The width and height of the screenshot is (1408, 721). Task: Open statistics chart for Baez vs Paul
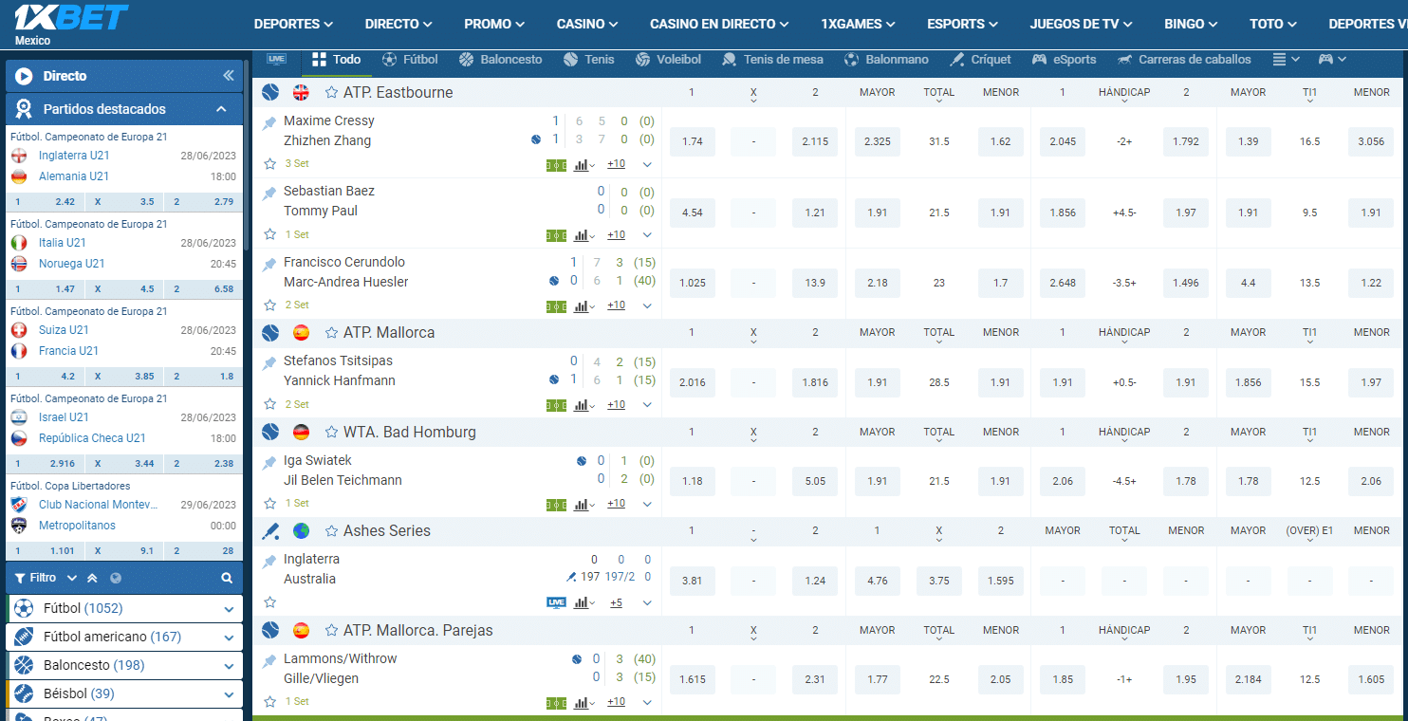tap(583, 235)
